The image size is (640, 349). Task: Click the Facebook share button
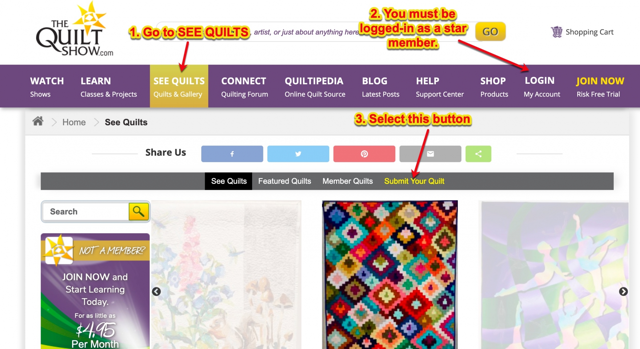coord(232,154)
